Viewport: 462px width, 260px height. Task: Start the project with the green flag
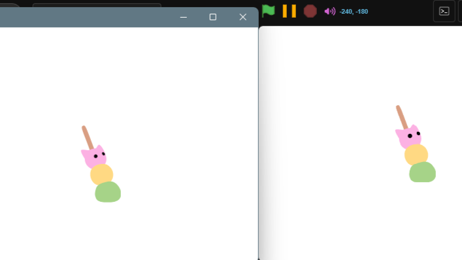tap(268, 11)
